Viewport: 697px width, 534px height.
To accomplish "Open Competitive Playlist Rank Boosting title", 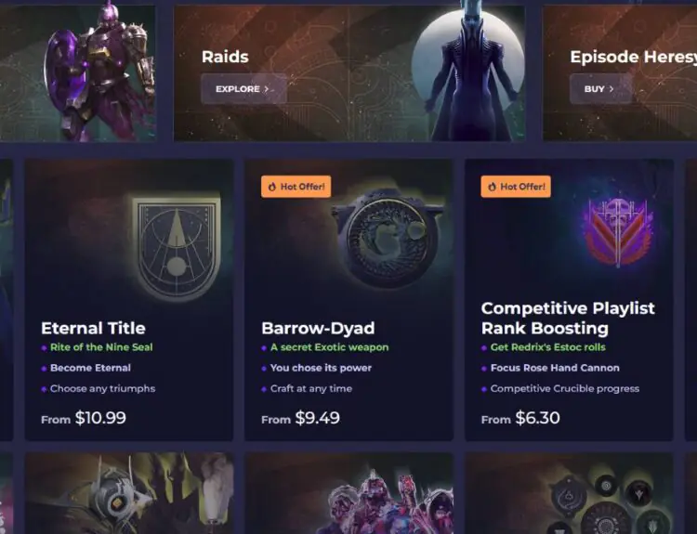I will 568,319.
